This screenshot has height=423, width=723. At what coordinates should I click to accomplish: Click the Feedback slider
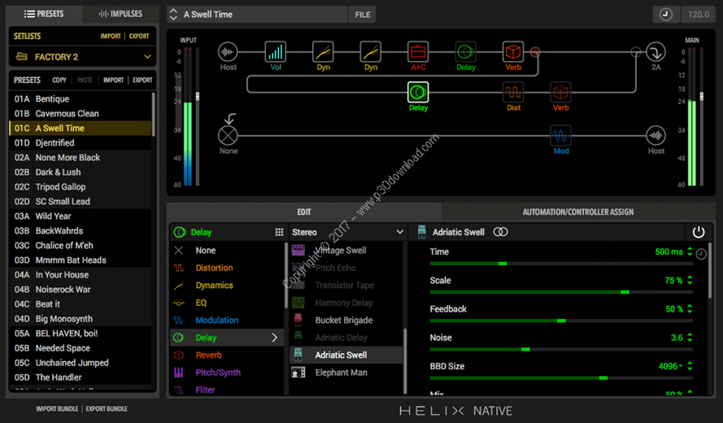click(x=561, y=320)
